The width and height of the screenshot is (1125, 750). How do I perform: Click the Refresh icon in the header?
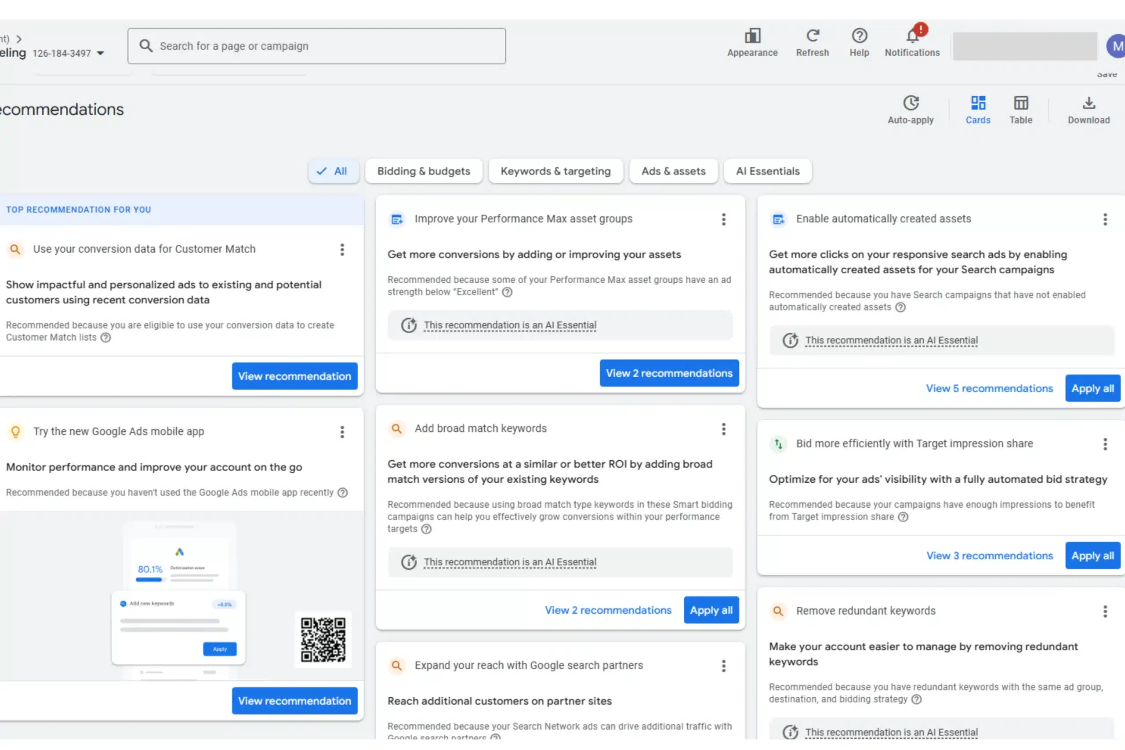tap(812, 36)
